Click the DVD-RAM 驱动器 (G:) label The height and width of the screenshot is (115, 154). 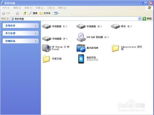[97, 37]
